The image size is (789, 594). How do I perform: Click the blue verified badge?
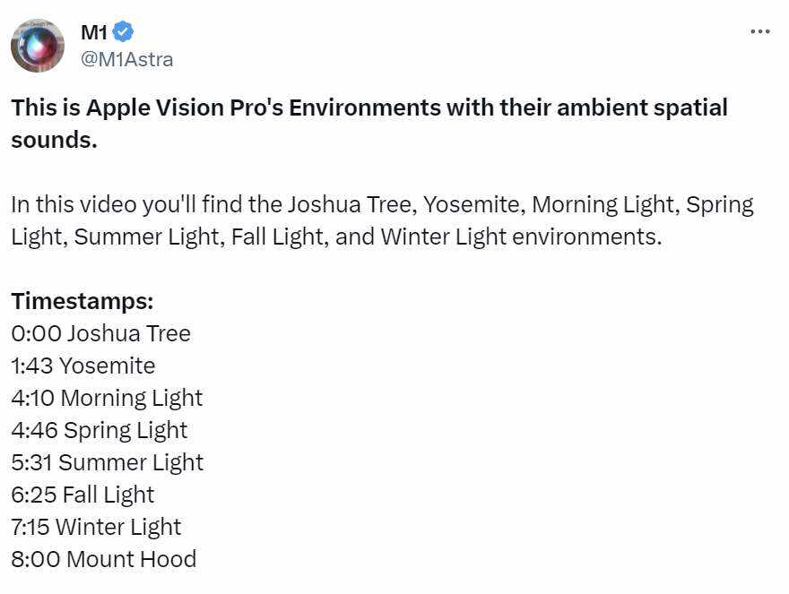point(124,33)
